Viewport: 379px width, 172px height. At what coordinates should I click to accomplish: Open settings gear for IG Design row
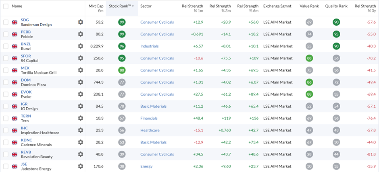click(x=81, y=106)
